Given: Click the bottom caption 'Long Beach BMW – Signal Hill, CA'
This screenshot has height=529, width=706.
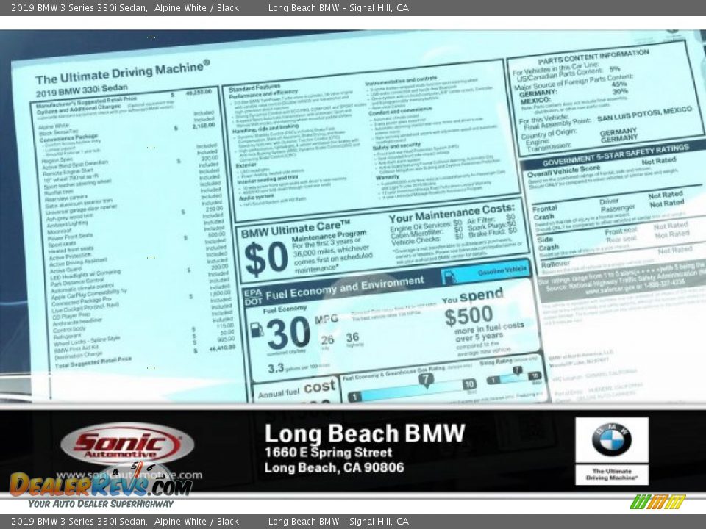Looking at the screenshot, I should tap(338, 522).
